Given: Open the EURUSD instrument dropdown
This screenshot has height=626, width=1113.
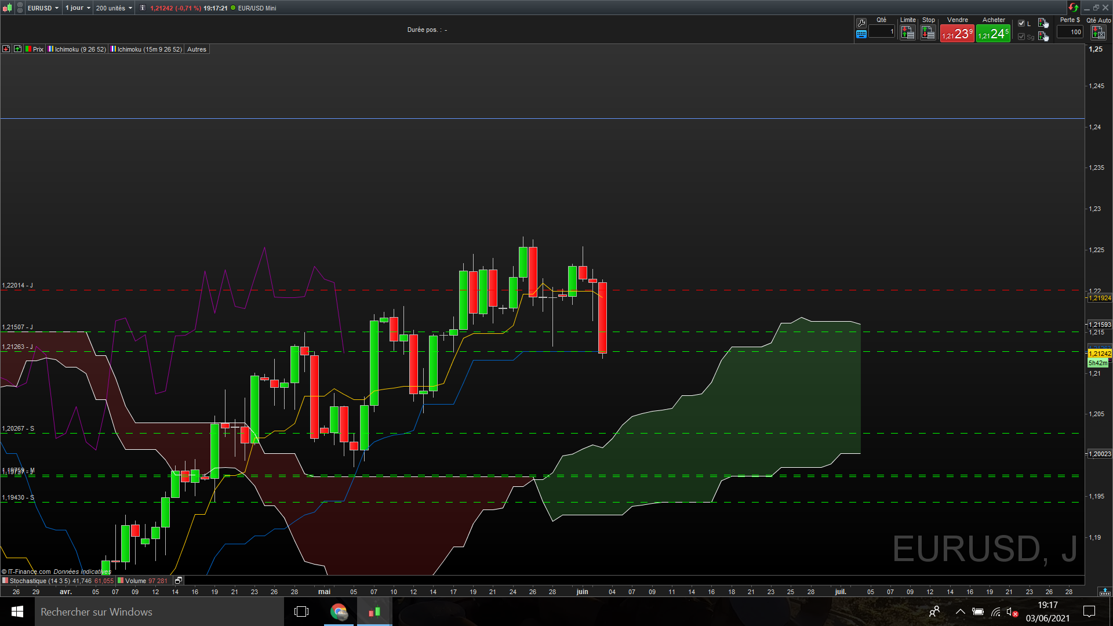Looking at the screenshot, I should (43, 8).
